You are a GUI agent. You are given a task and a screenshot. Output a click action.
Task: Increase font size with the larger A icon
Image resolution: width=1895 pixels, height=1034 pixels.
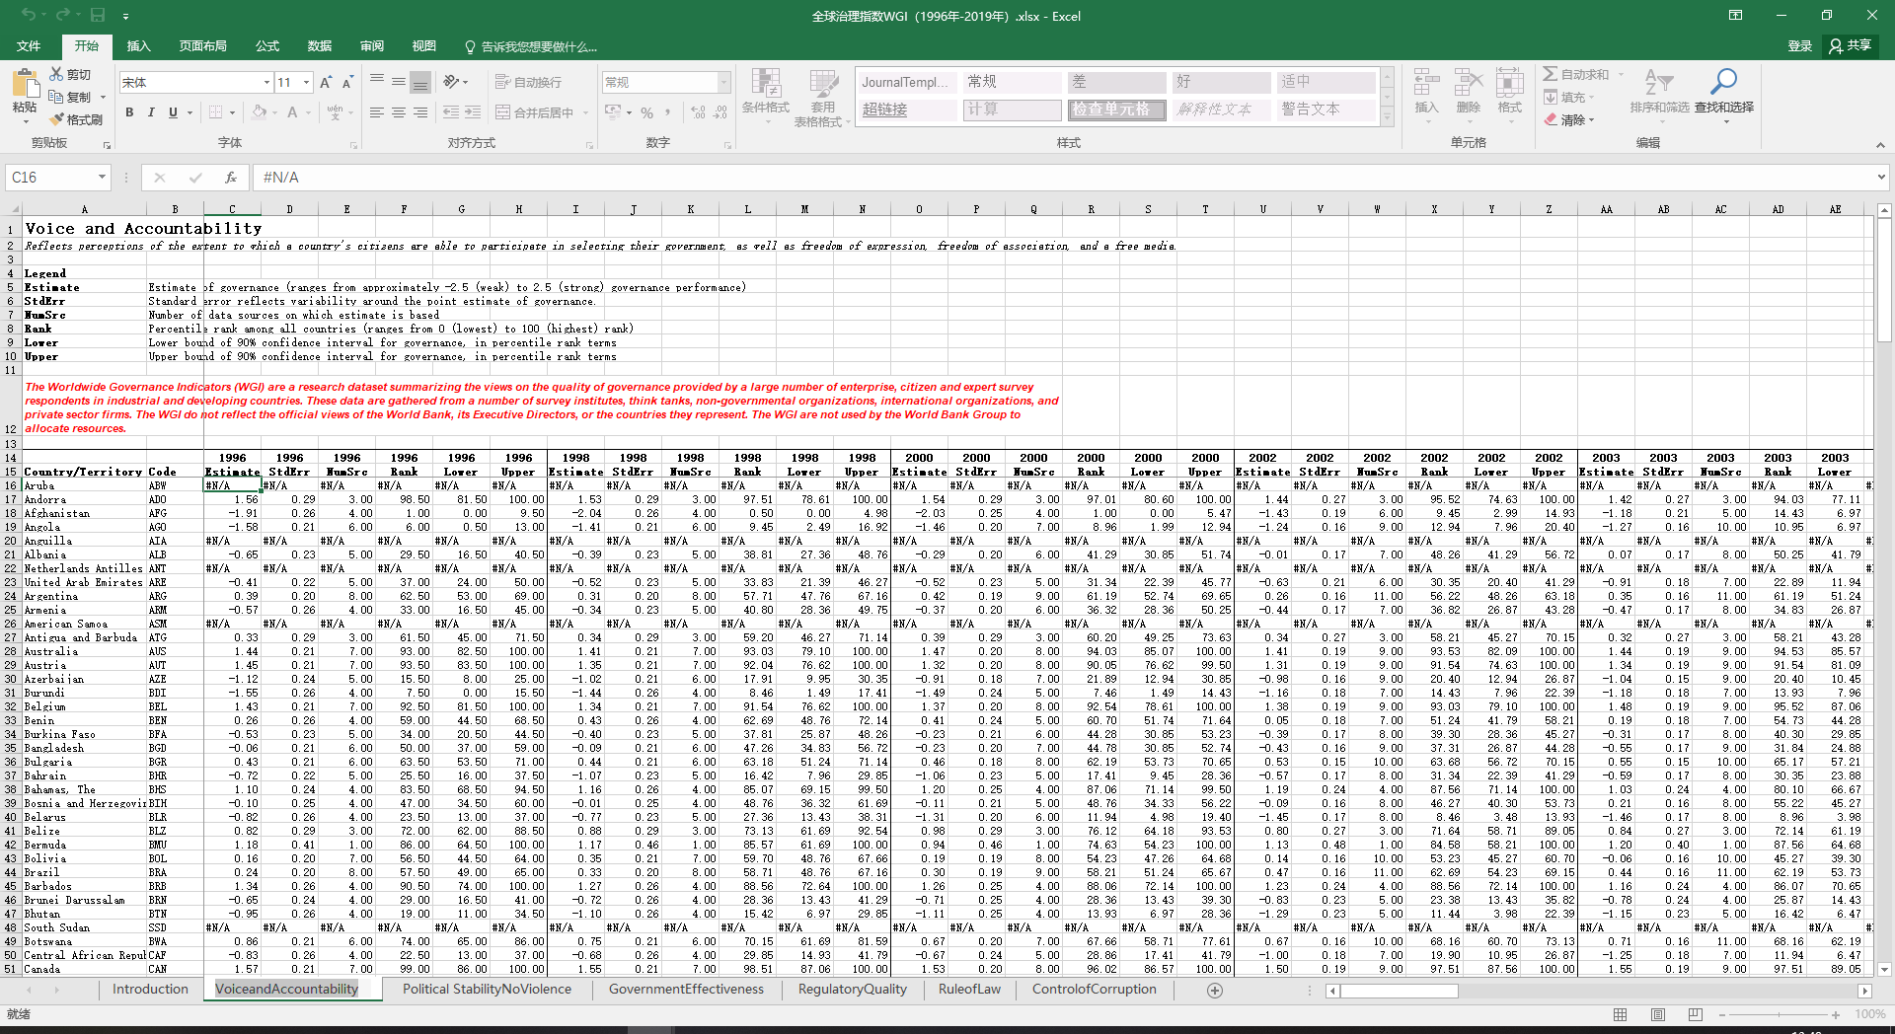click(325, 82)
